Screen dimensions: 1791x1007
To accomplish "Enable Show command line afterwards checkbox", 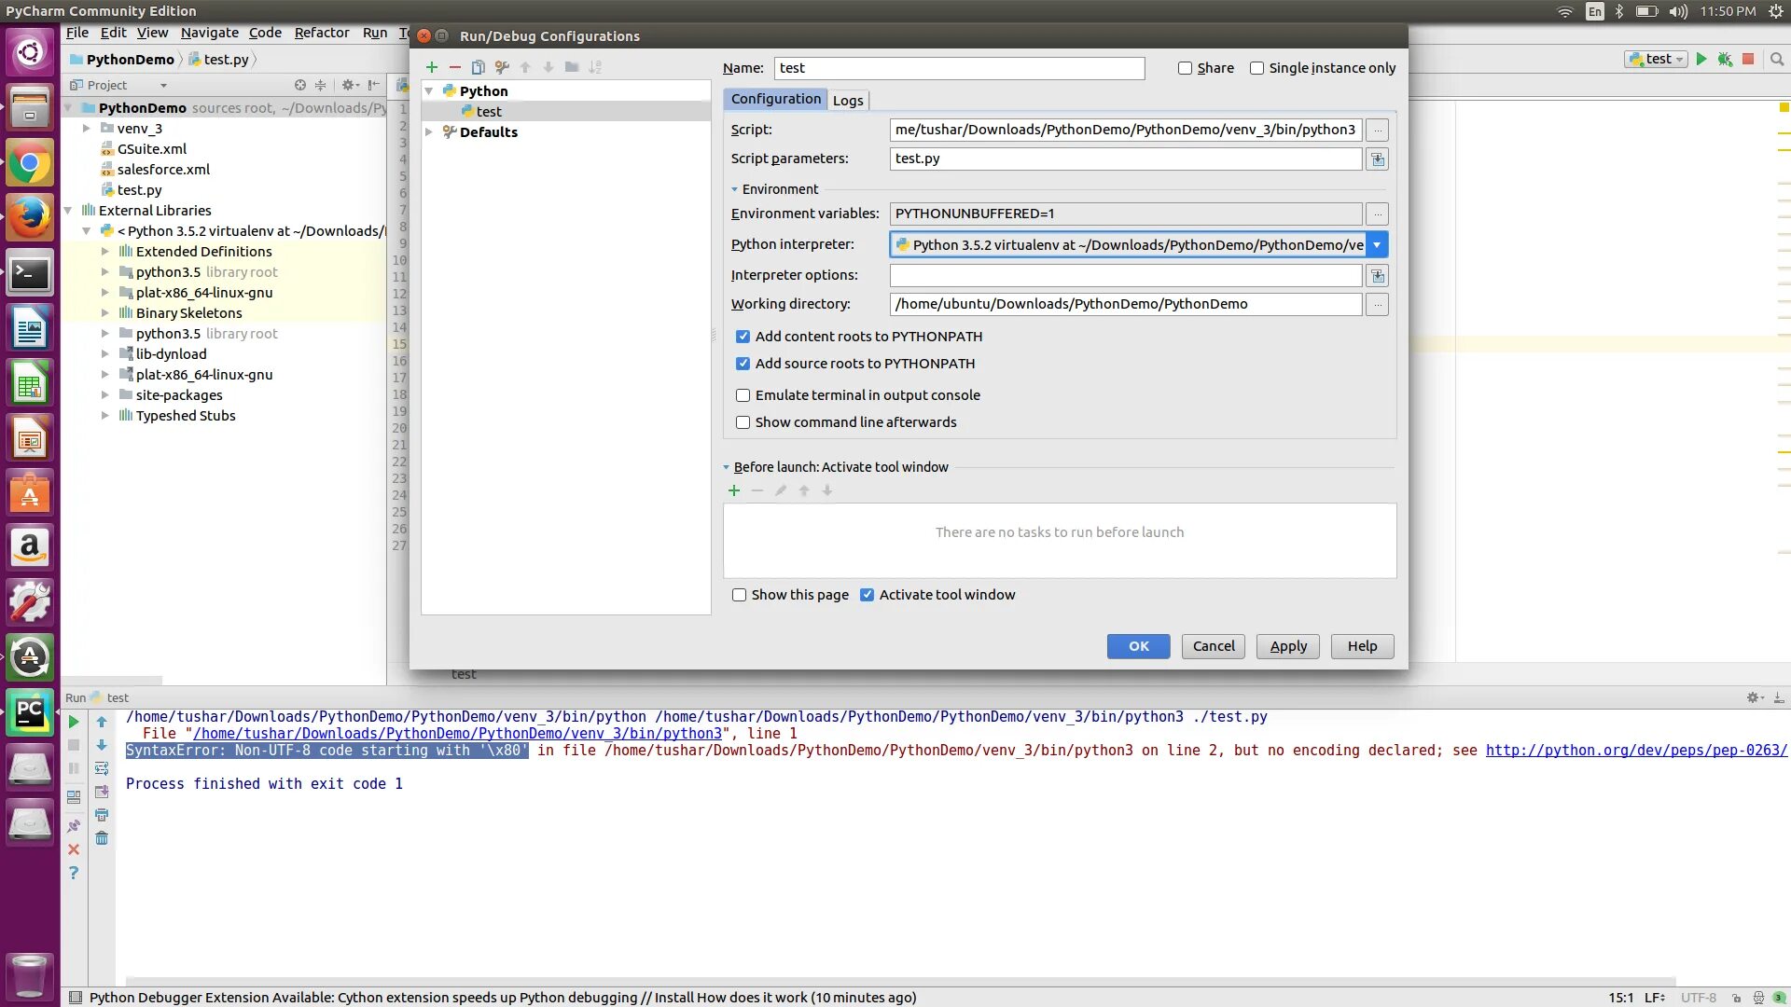I will click(x=743, y=421).
